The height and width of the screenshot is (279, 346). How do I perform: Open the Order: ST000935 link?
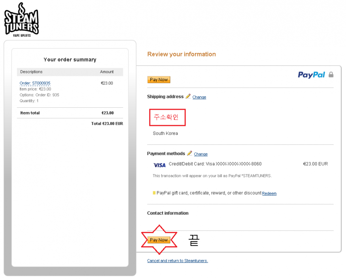pos(35,83)
